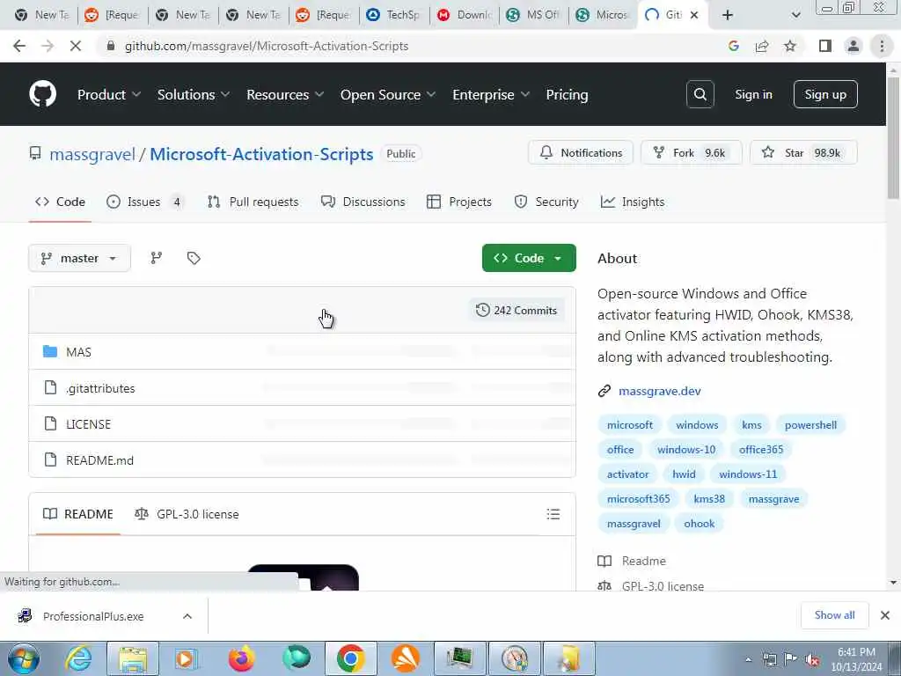Open Windows Explorer folder in taskbar
The image size is (901, 676).
(x=134, y=658)
